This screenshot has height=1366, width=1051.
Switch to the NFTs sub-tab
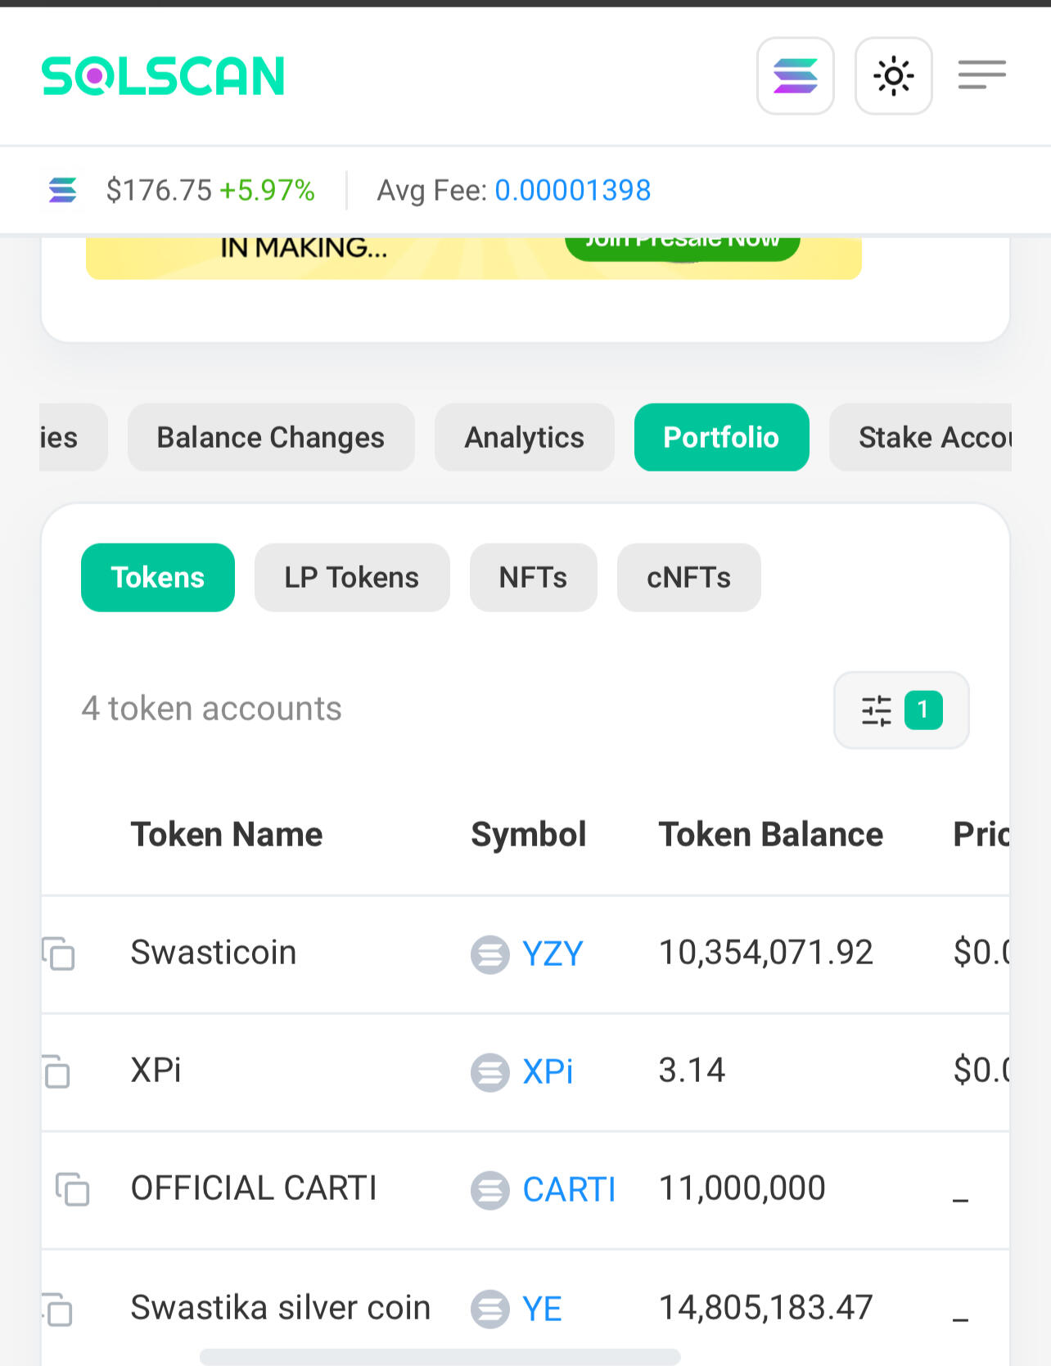point(533,578)
